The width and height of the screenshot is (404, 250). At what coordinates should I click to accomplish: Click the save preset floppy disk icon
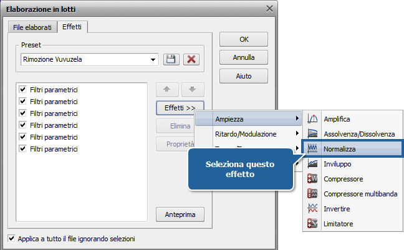click(x=171, y=59)
